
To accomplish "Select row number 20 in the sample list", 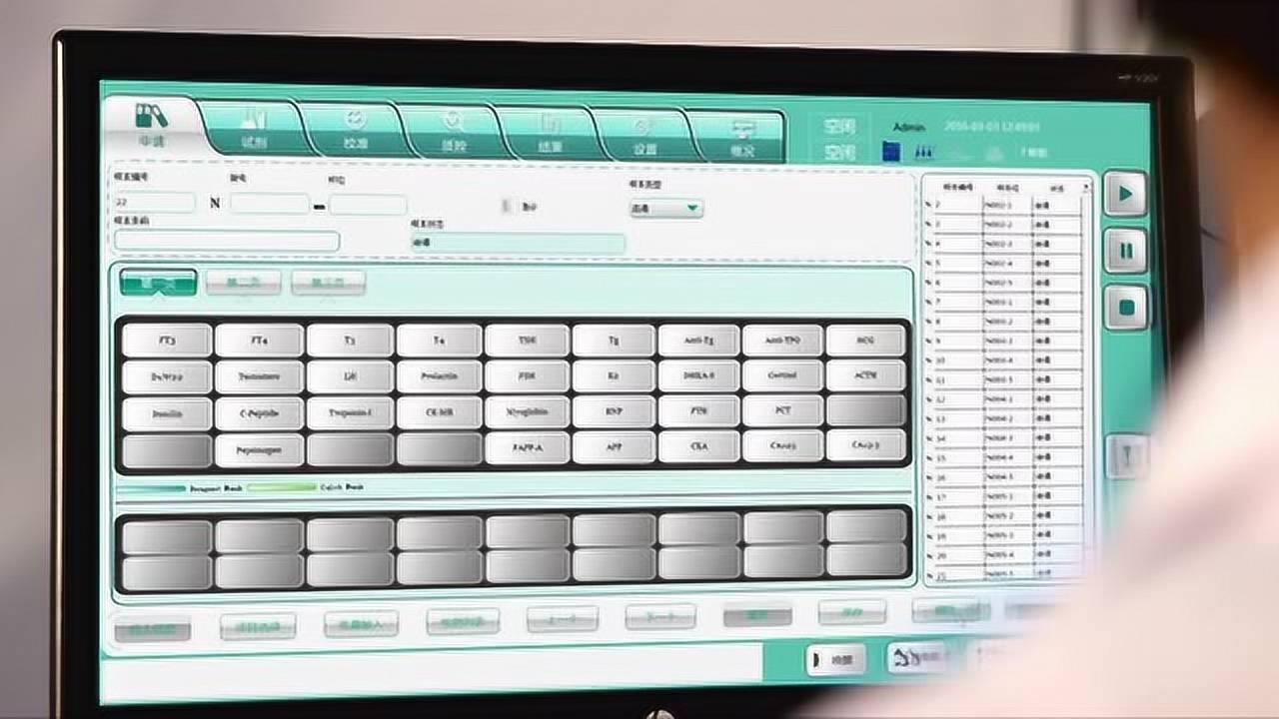I will pyautogui.click(x=1003, y=554).
